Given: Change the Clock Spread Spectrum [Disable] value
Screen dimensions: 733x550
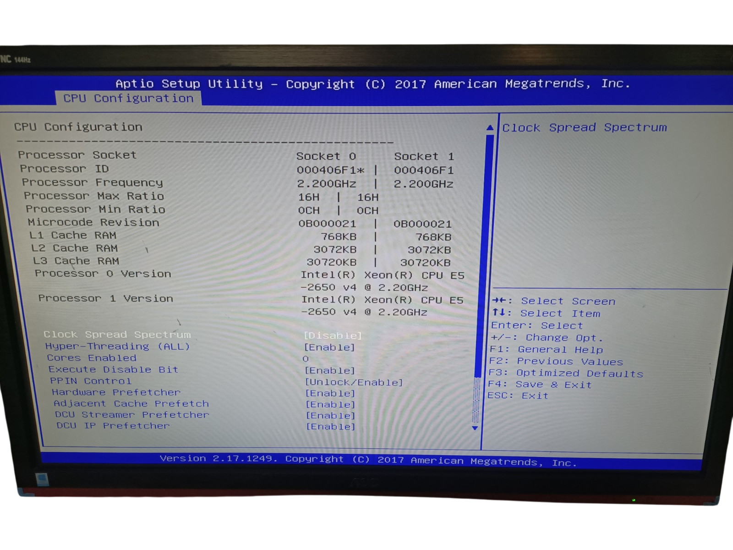Looking at the screenshot, I should click(x=333, y=335).
